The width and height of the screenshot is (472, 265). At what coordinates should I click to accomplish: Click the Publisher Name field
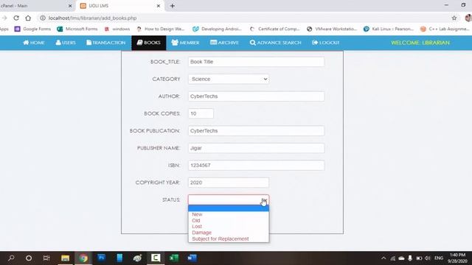point(256,148)
